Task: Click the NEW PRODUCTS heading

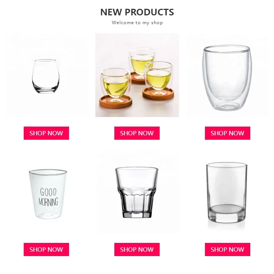Action: [x=137, y=12]
